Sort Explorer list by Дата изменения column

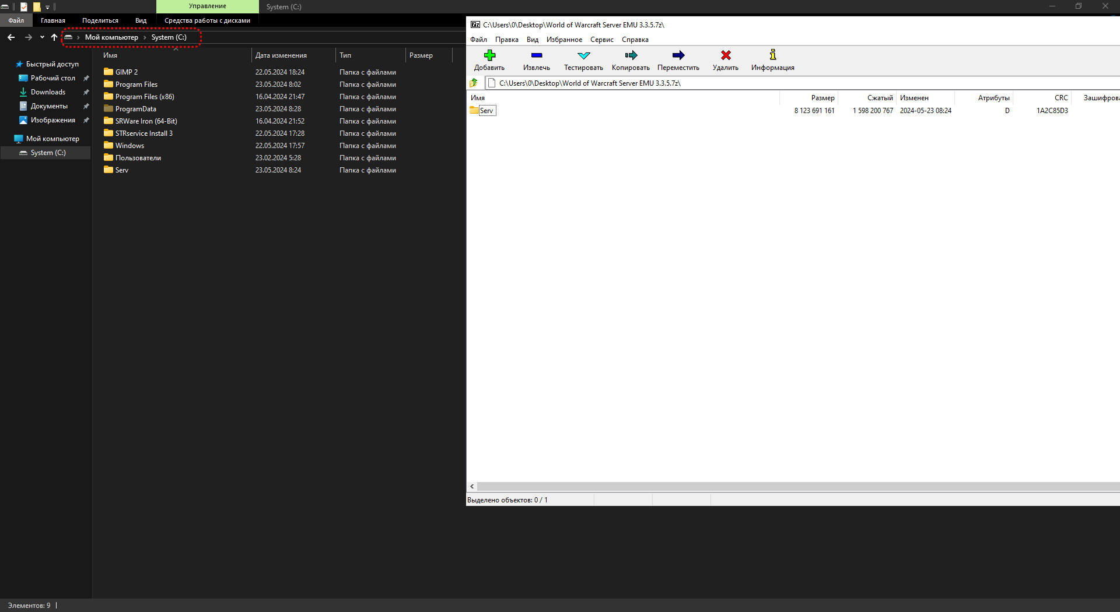(x=294, y=55)
